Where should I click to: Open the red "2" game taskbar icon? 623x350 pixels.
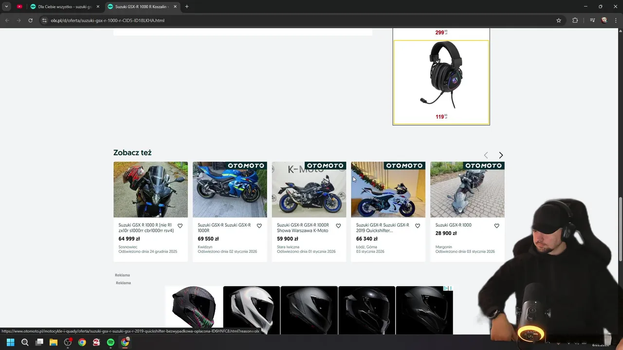coord(96,342)
